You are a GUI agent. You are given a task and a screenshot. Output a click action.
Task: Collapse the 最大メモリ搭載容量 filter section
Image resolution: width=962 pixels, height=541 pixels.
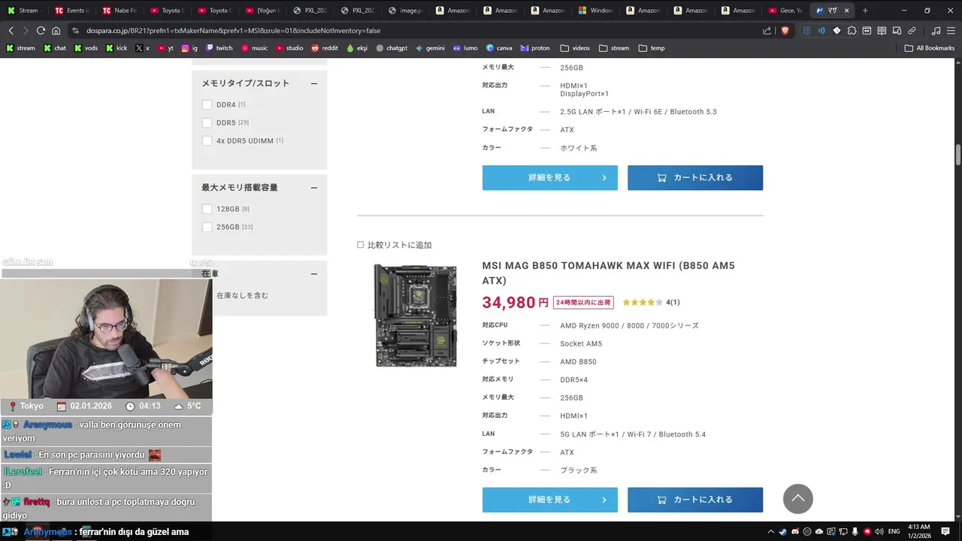(314, 188)
